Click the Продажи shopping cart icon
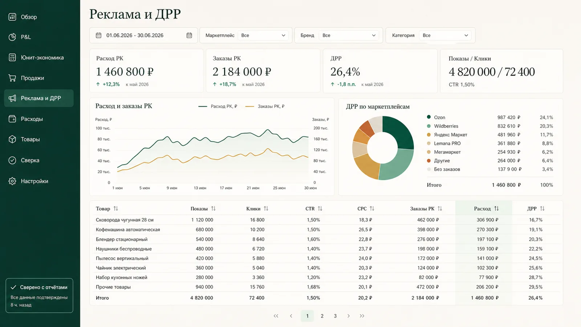 [x=12, y=78]
